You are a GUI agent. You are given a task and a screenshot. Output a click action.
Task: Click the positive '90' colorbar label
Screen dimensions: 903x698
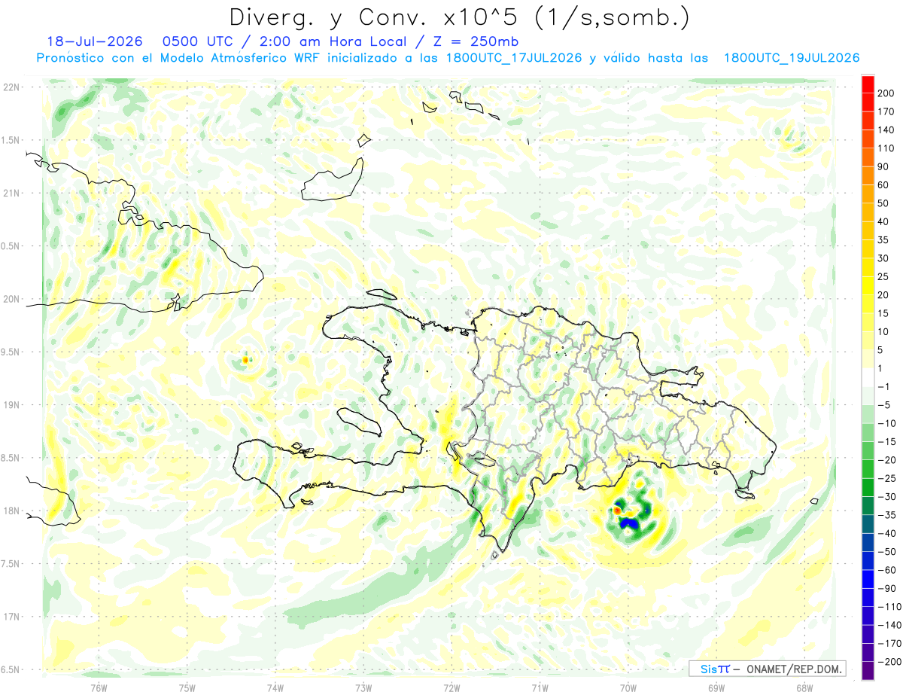point(883,166)
